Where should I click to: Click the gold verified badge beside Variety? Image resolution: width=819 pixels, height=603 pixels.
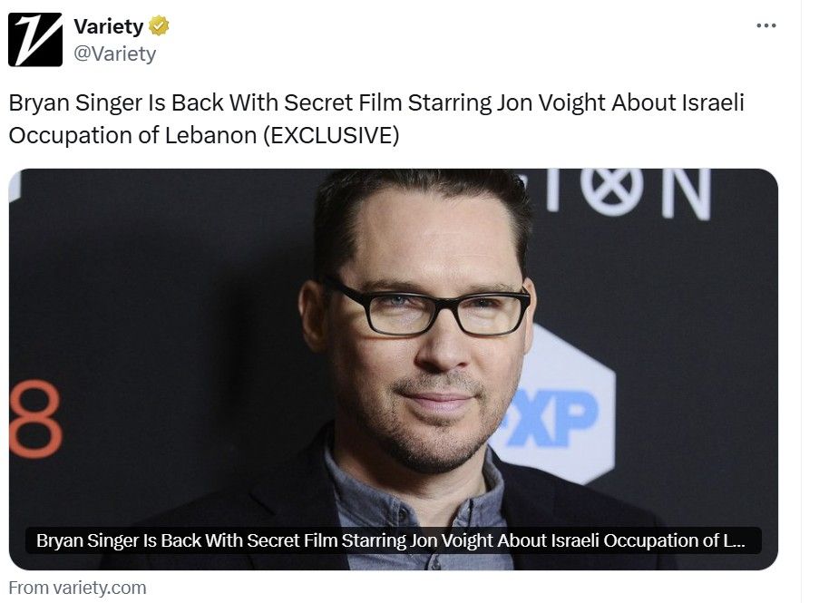[159, 25]
